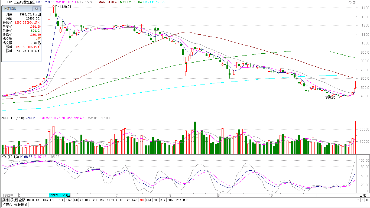Click the 上证指数(日线) chart title
The width and height of the screenshot is (370, 208).
pyautogui.click(x=25, y=2)
